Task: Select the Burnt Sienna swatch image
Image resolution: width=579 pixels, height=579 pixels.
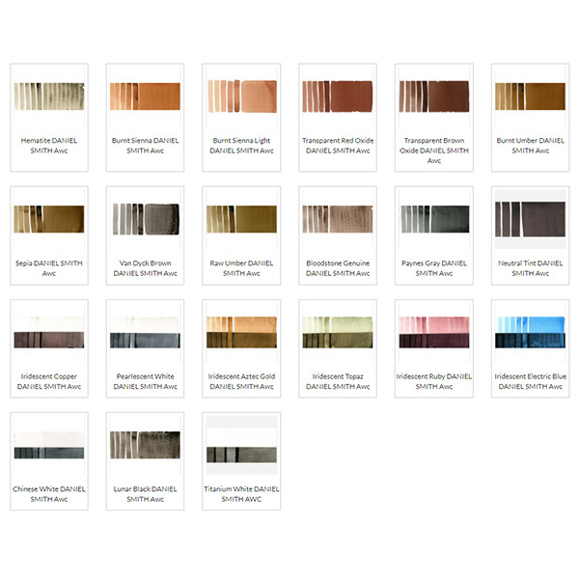Action: point(145,96)
